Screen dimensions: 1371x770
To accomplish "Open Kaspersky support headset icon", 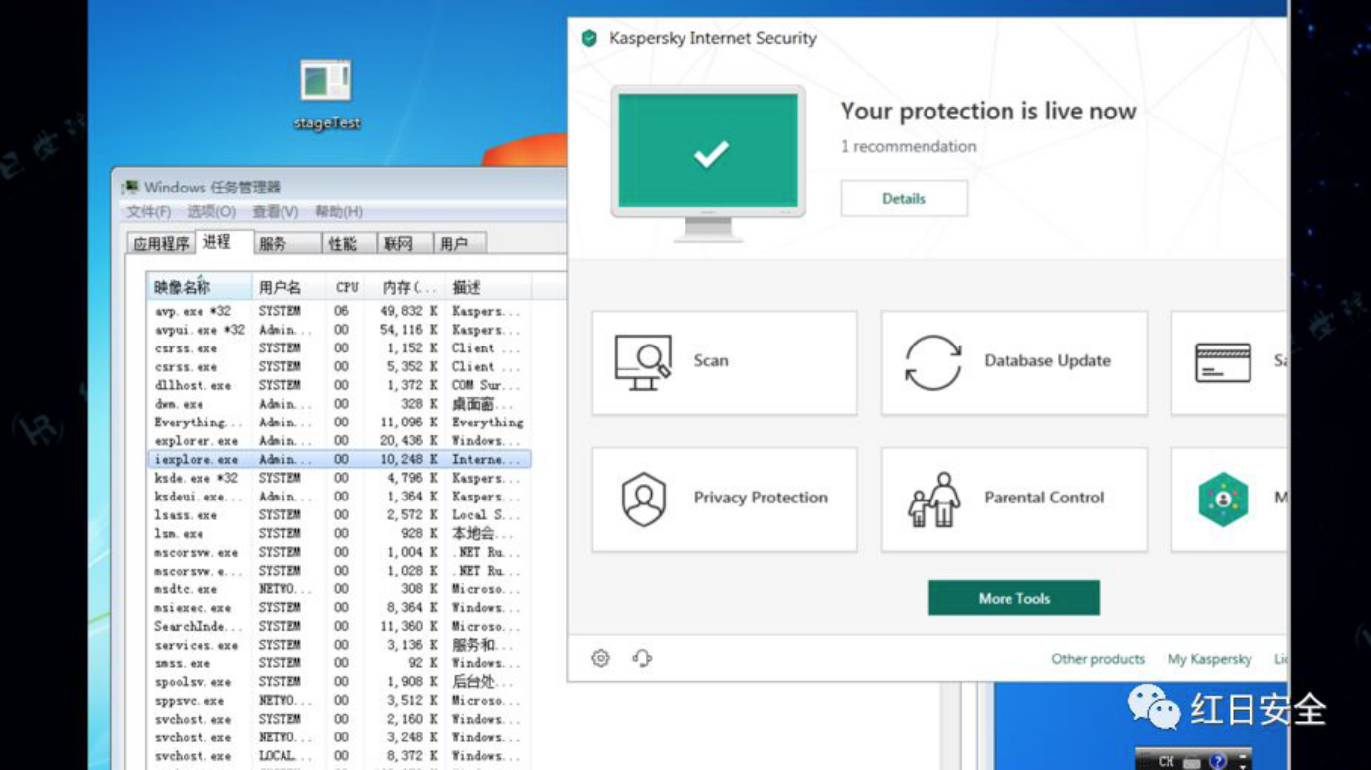I will [642, 658].
